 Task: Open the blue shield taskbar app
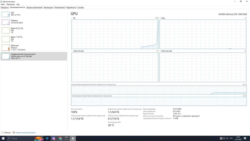coord(47,138)
